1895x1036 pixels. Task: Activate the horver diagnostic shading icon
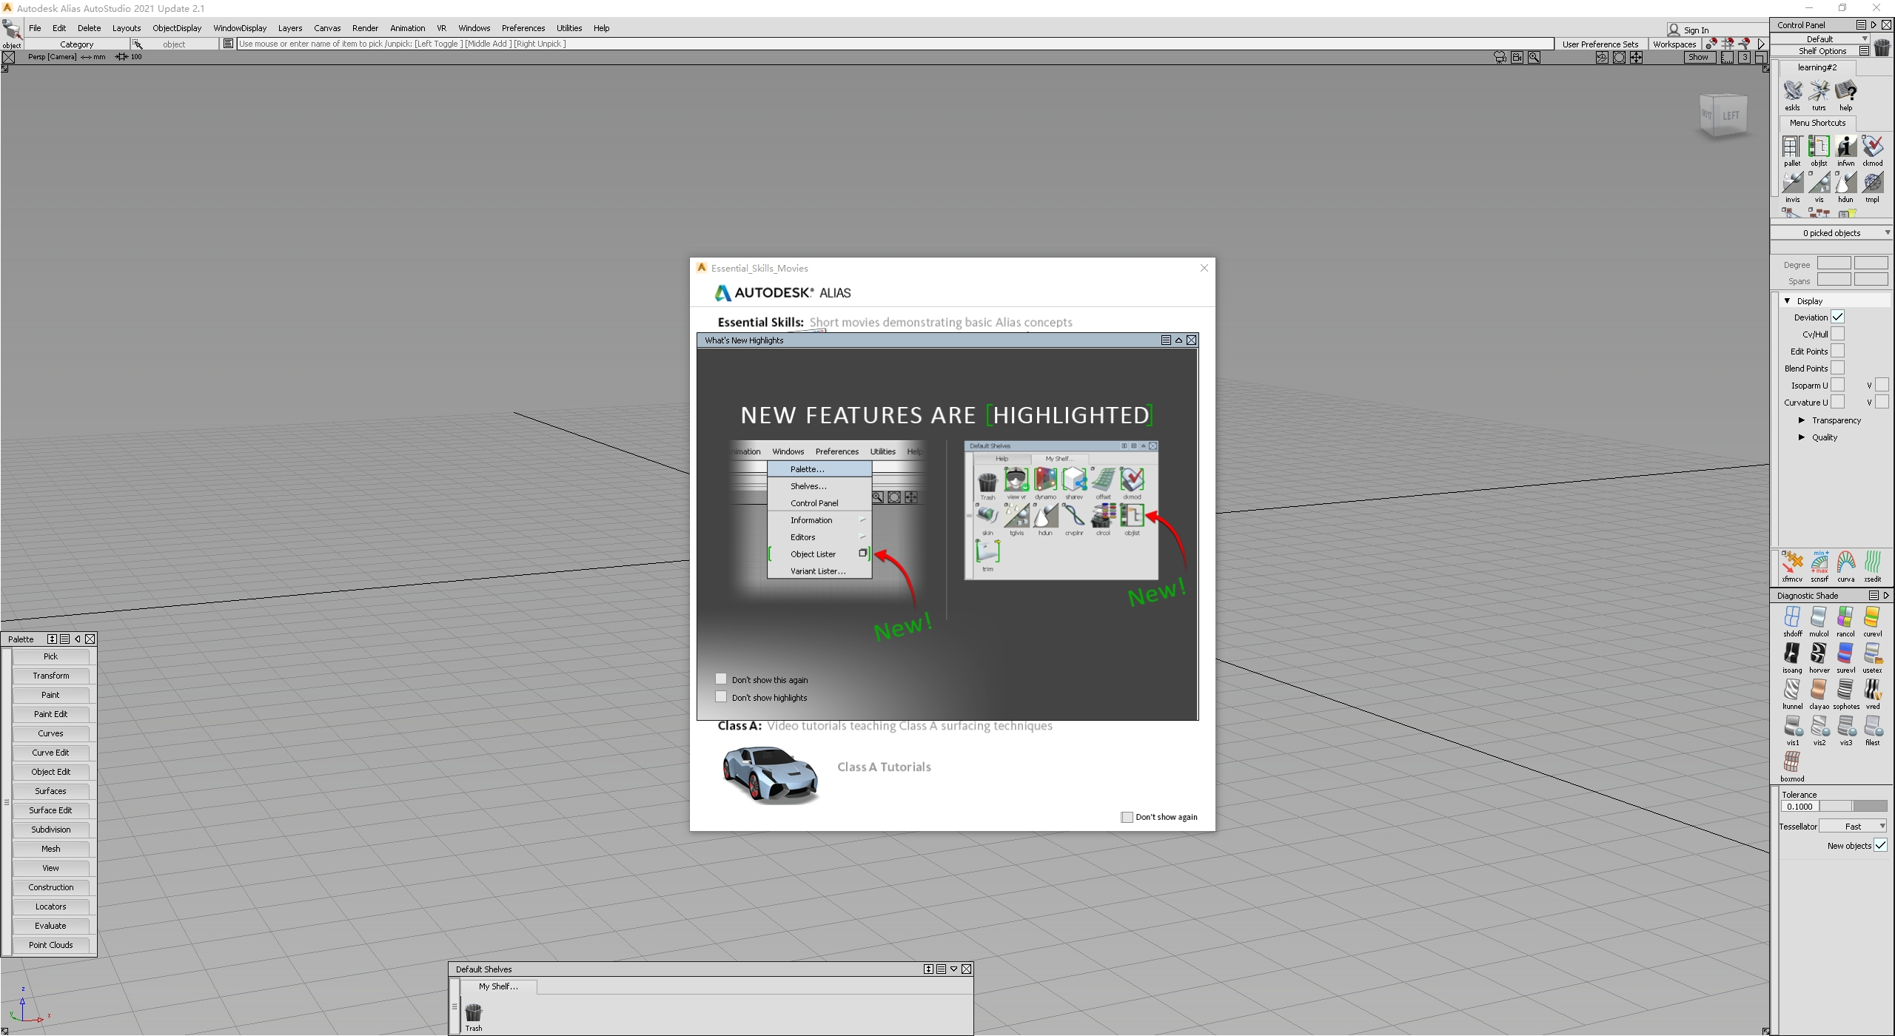pos(1819,654)
